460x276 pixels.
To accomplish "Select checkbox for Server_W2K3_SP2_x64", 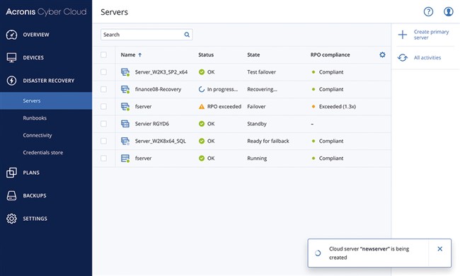I will pos(103,72).
